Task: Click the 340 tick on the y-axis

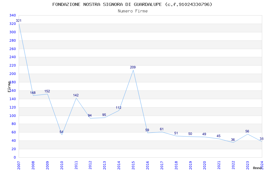Action: 12,16
